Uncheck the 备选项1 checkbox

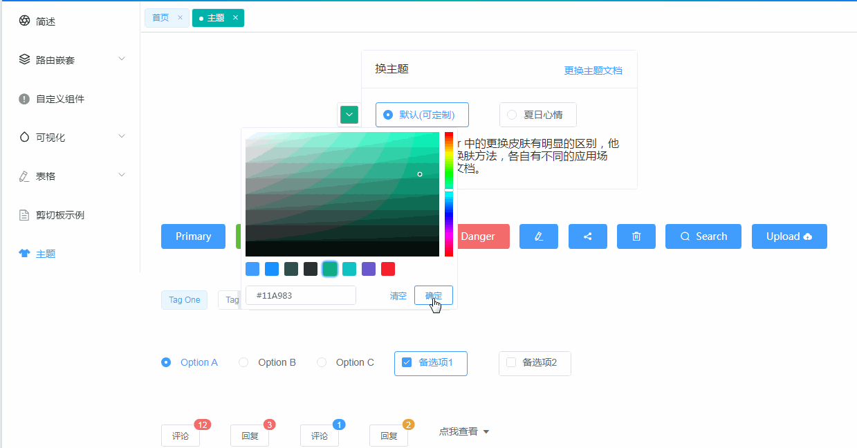point(407,362)
